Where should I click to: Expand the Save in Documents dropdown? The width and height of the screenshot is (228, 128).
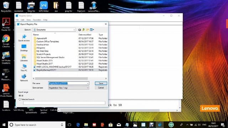(x=74, y=30)
